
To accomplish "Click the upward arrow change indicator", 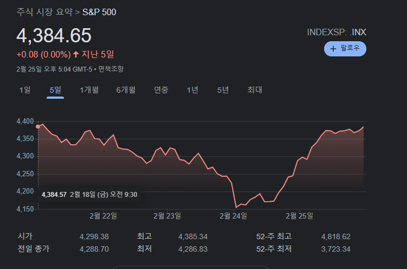I will [76, 54].
